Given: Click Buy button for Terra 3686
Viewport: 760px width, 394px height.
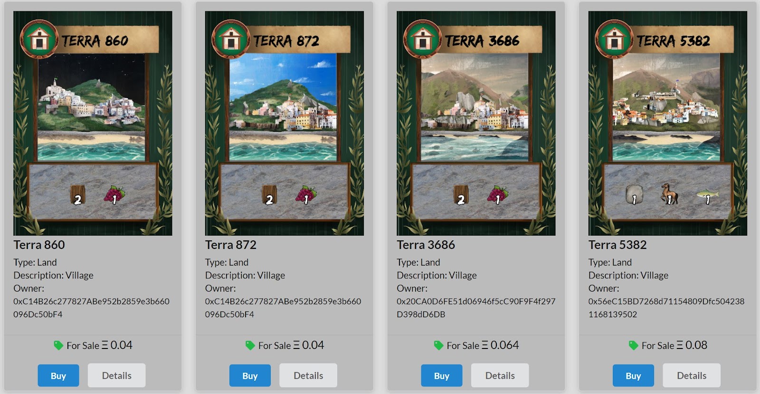Looking at the screenshot, I should [442, 376].
